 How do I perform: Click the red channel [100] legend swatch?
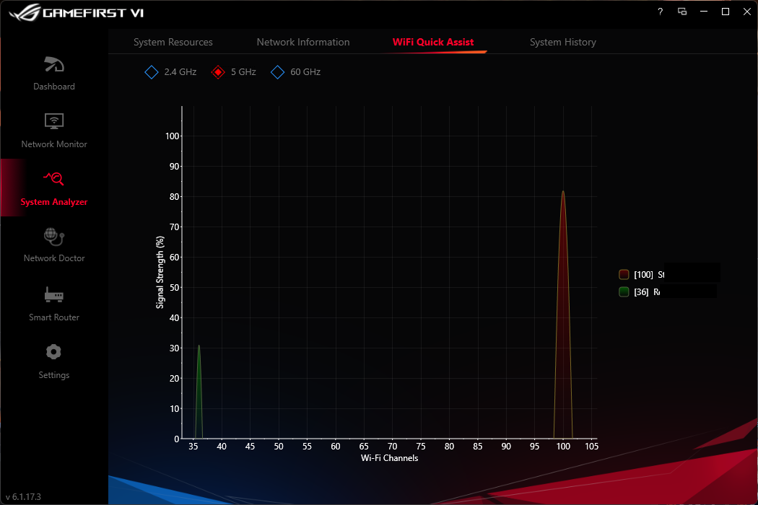coord(624,274)
